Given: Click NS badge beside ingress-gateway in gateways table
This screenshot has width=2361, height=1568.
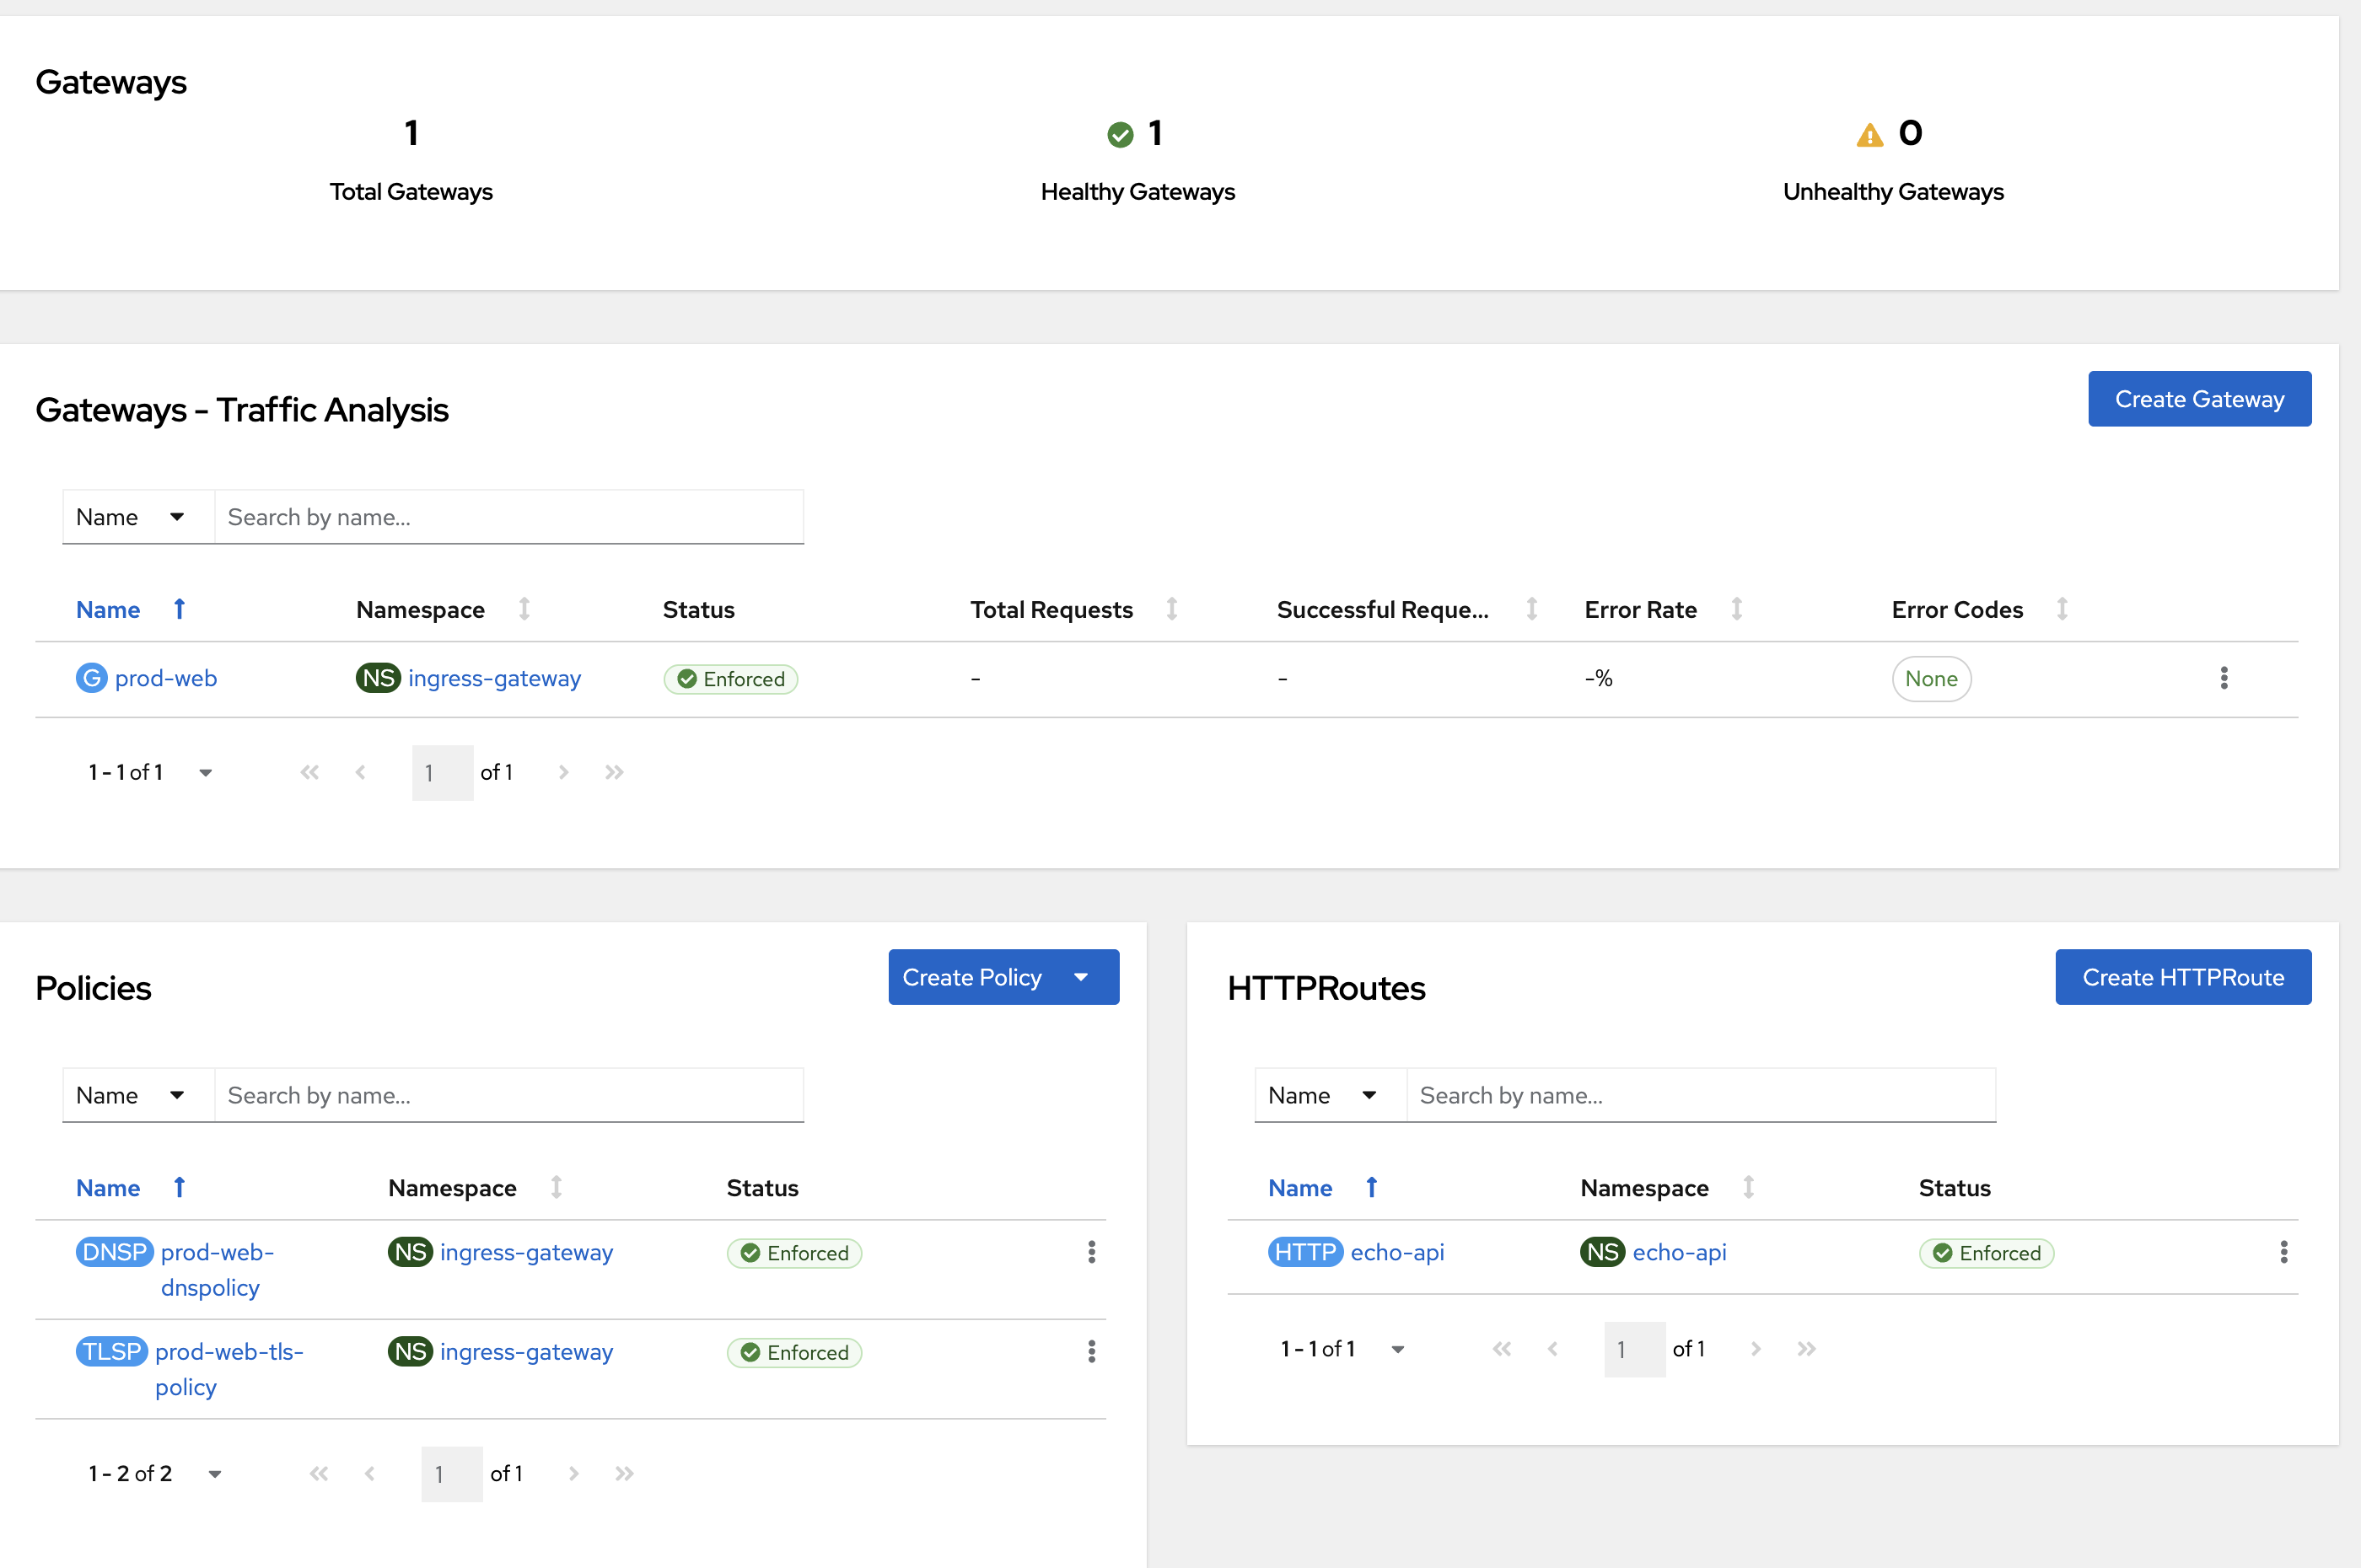Looking at the screenshot, I should pos(378,678).
